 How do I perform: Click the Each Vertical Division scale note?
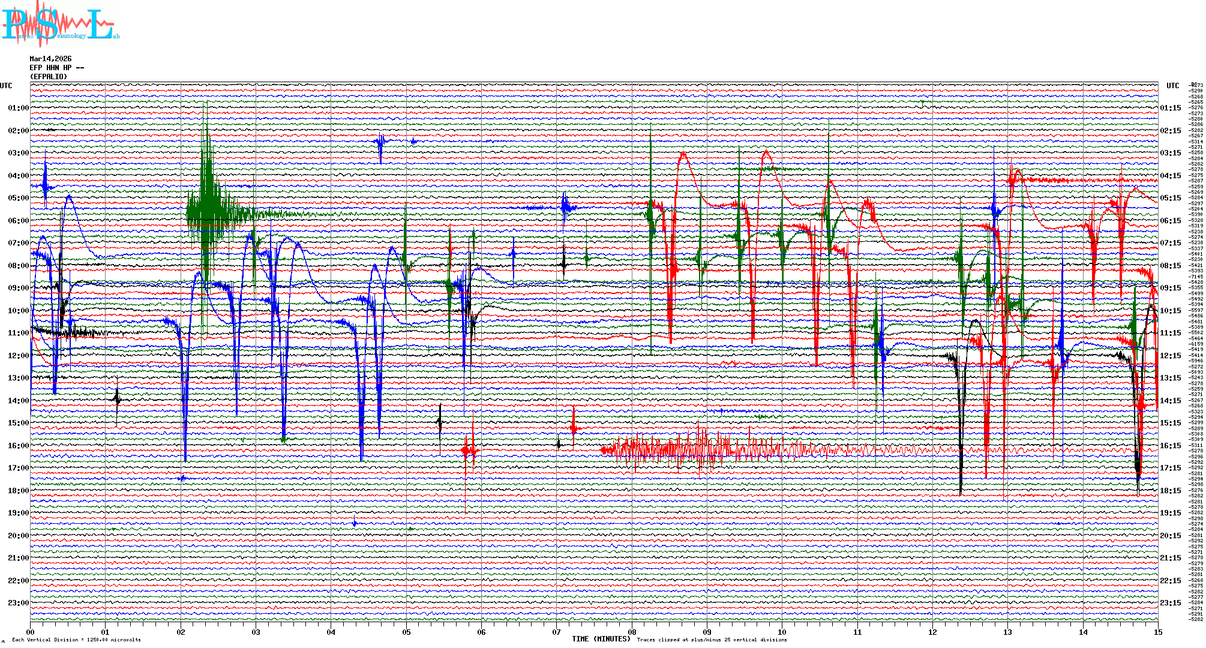point(76,640)
